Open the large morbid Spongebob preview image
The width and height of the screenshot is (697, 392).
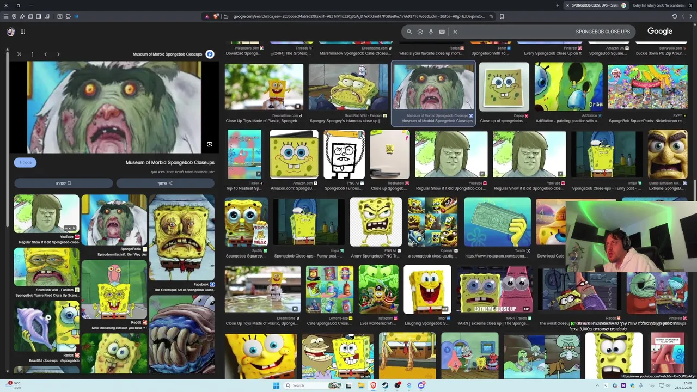[x=114, y=107]
